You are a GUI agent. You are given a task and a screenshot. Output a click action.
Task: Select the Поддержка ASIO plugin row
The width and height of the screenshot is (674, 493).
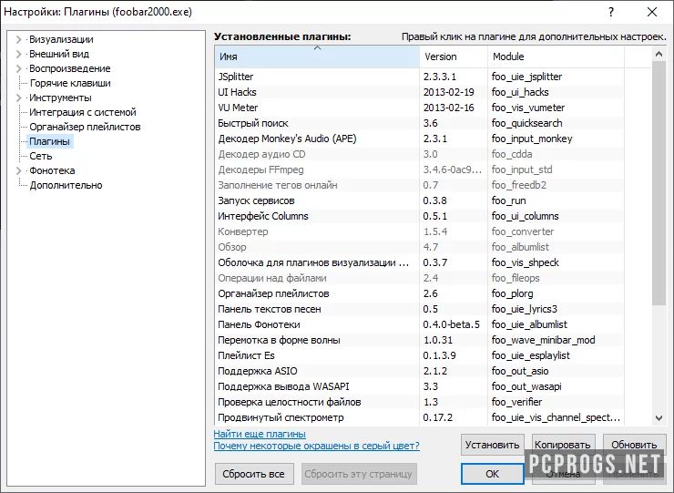[419, 371]
